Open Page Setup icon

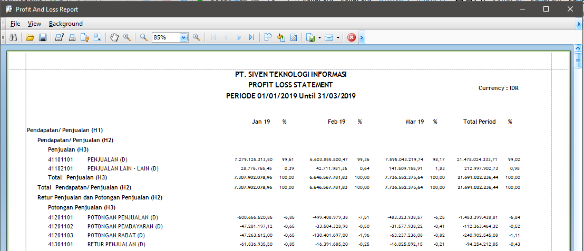(x=85, y=37)
